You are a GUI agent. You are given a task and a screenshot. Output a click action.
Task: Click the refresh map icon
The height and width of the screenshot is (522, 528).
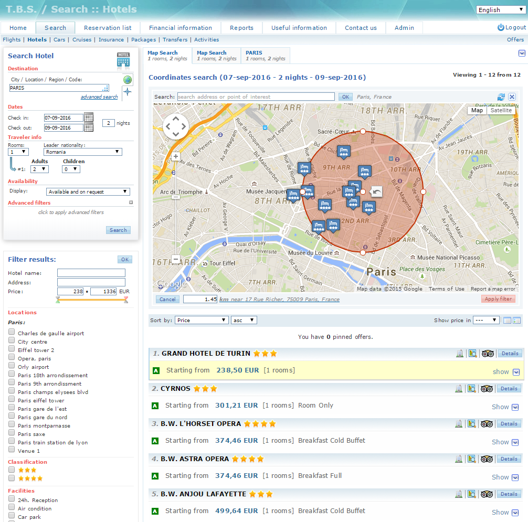[501, 97]
